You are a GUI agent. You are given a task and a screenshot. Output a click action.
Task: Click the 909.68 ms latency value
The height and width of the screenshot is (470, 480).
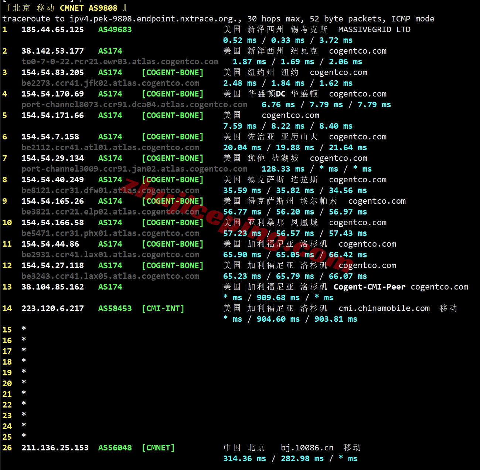click(278, 298)
